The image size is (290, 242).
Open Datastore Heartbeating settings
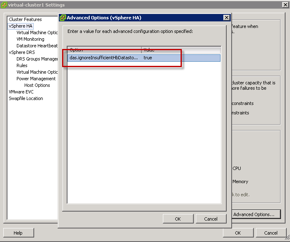point(37,46)
